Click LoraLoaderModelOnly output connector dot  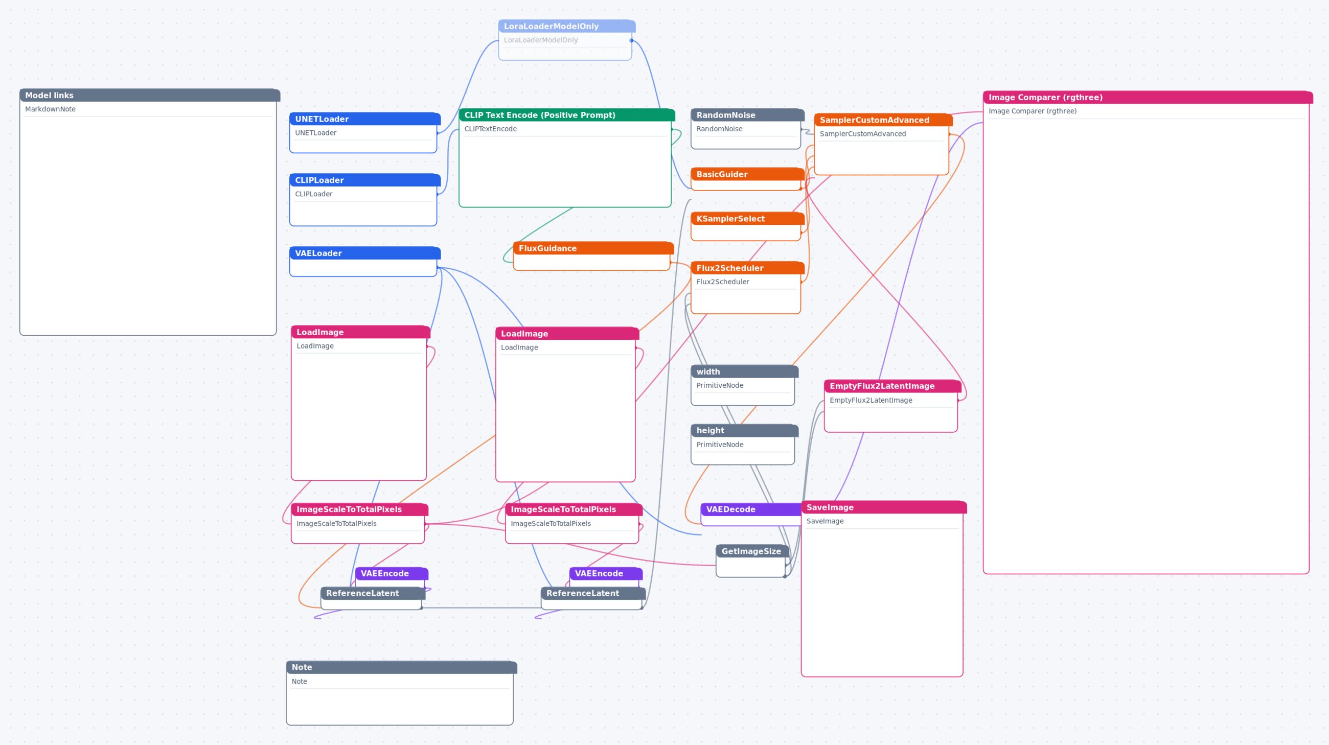pyautogui.click(x=631, y=40)
